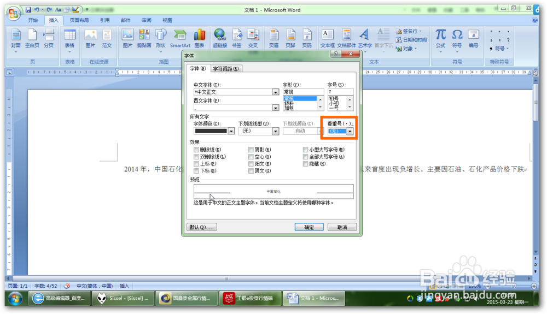The image size is (547, 314).
Task: Insert Date and Time (日期和时间)
Action: (x=411, y=40)
